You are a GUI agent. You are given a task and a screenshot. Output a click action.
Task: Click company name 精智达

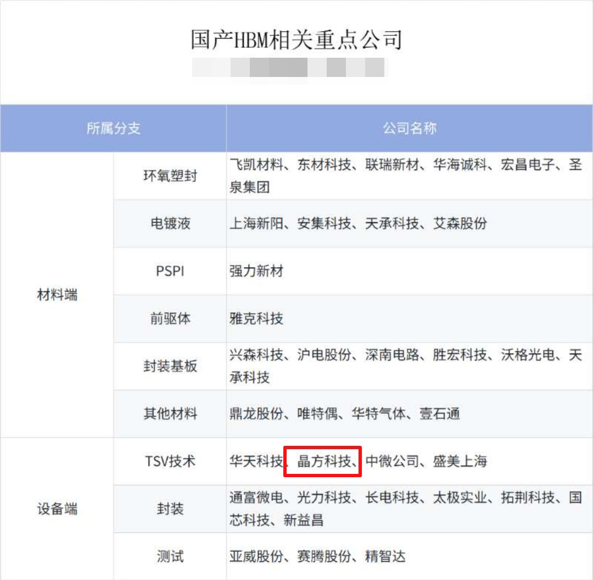385,556
